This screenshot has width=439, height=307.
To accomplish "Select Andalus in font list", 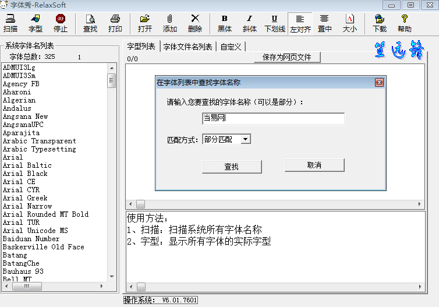I will 17,108.
